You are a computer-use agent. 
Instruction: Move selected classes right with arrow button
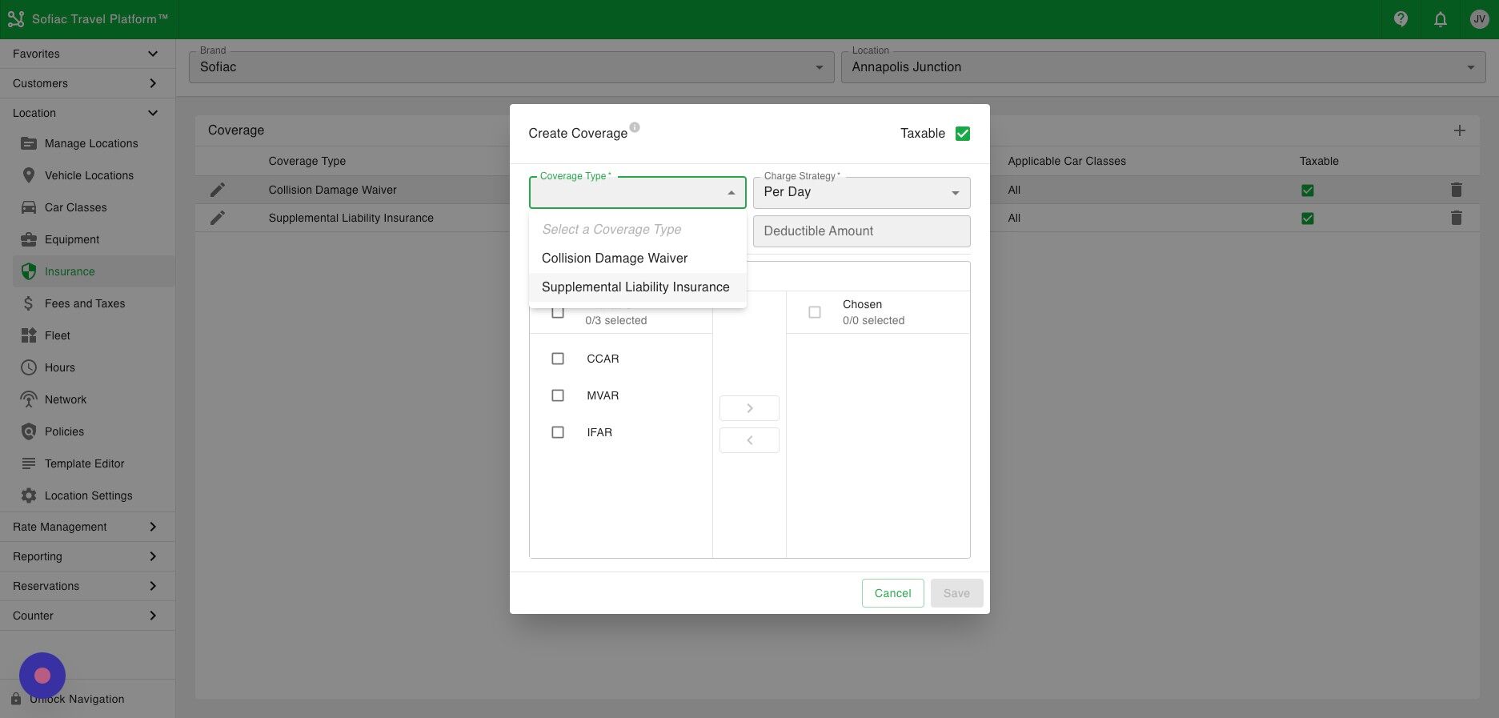pyautogui.click(x=749, y=408)
